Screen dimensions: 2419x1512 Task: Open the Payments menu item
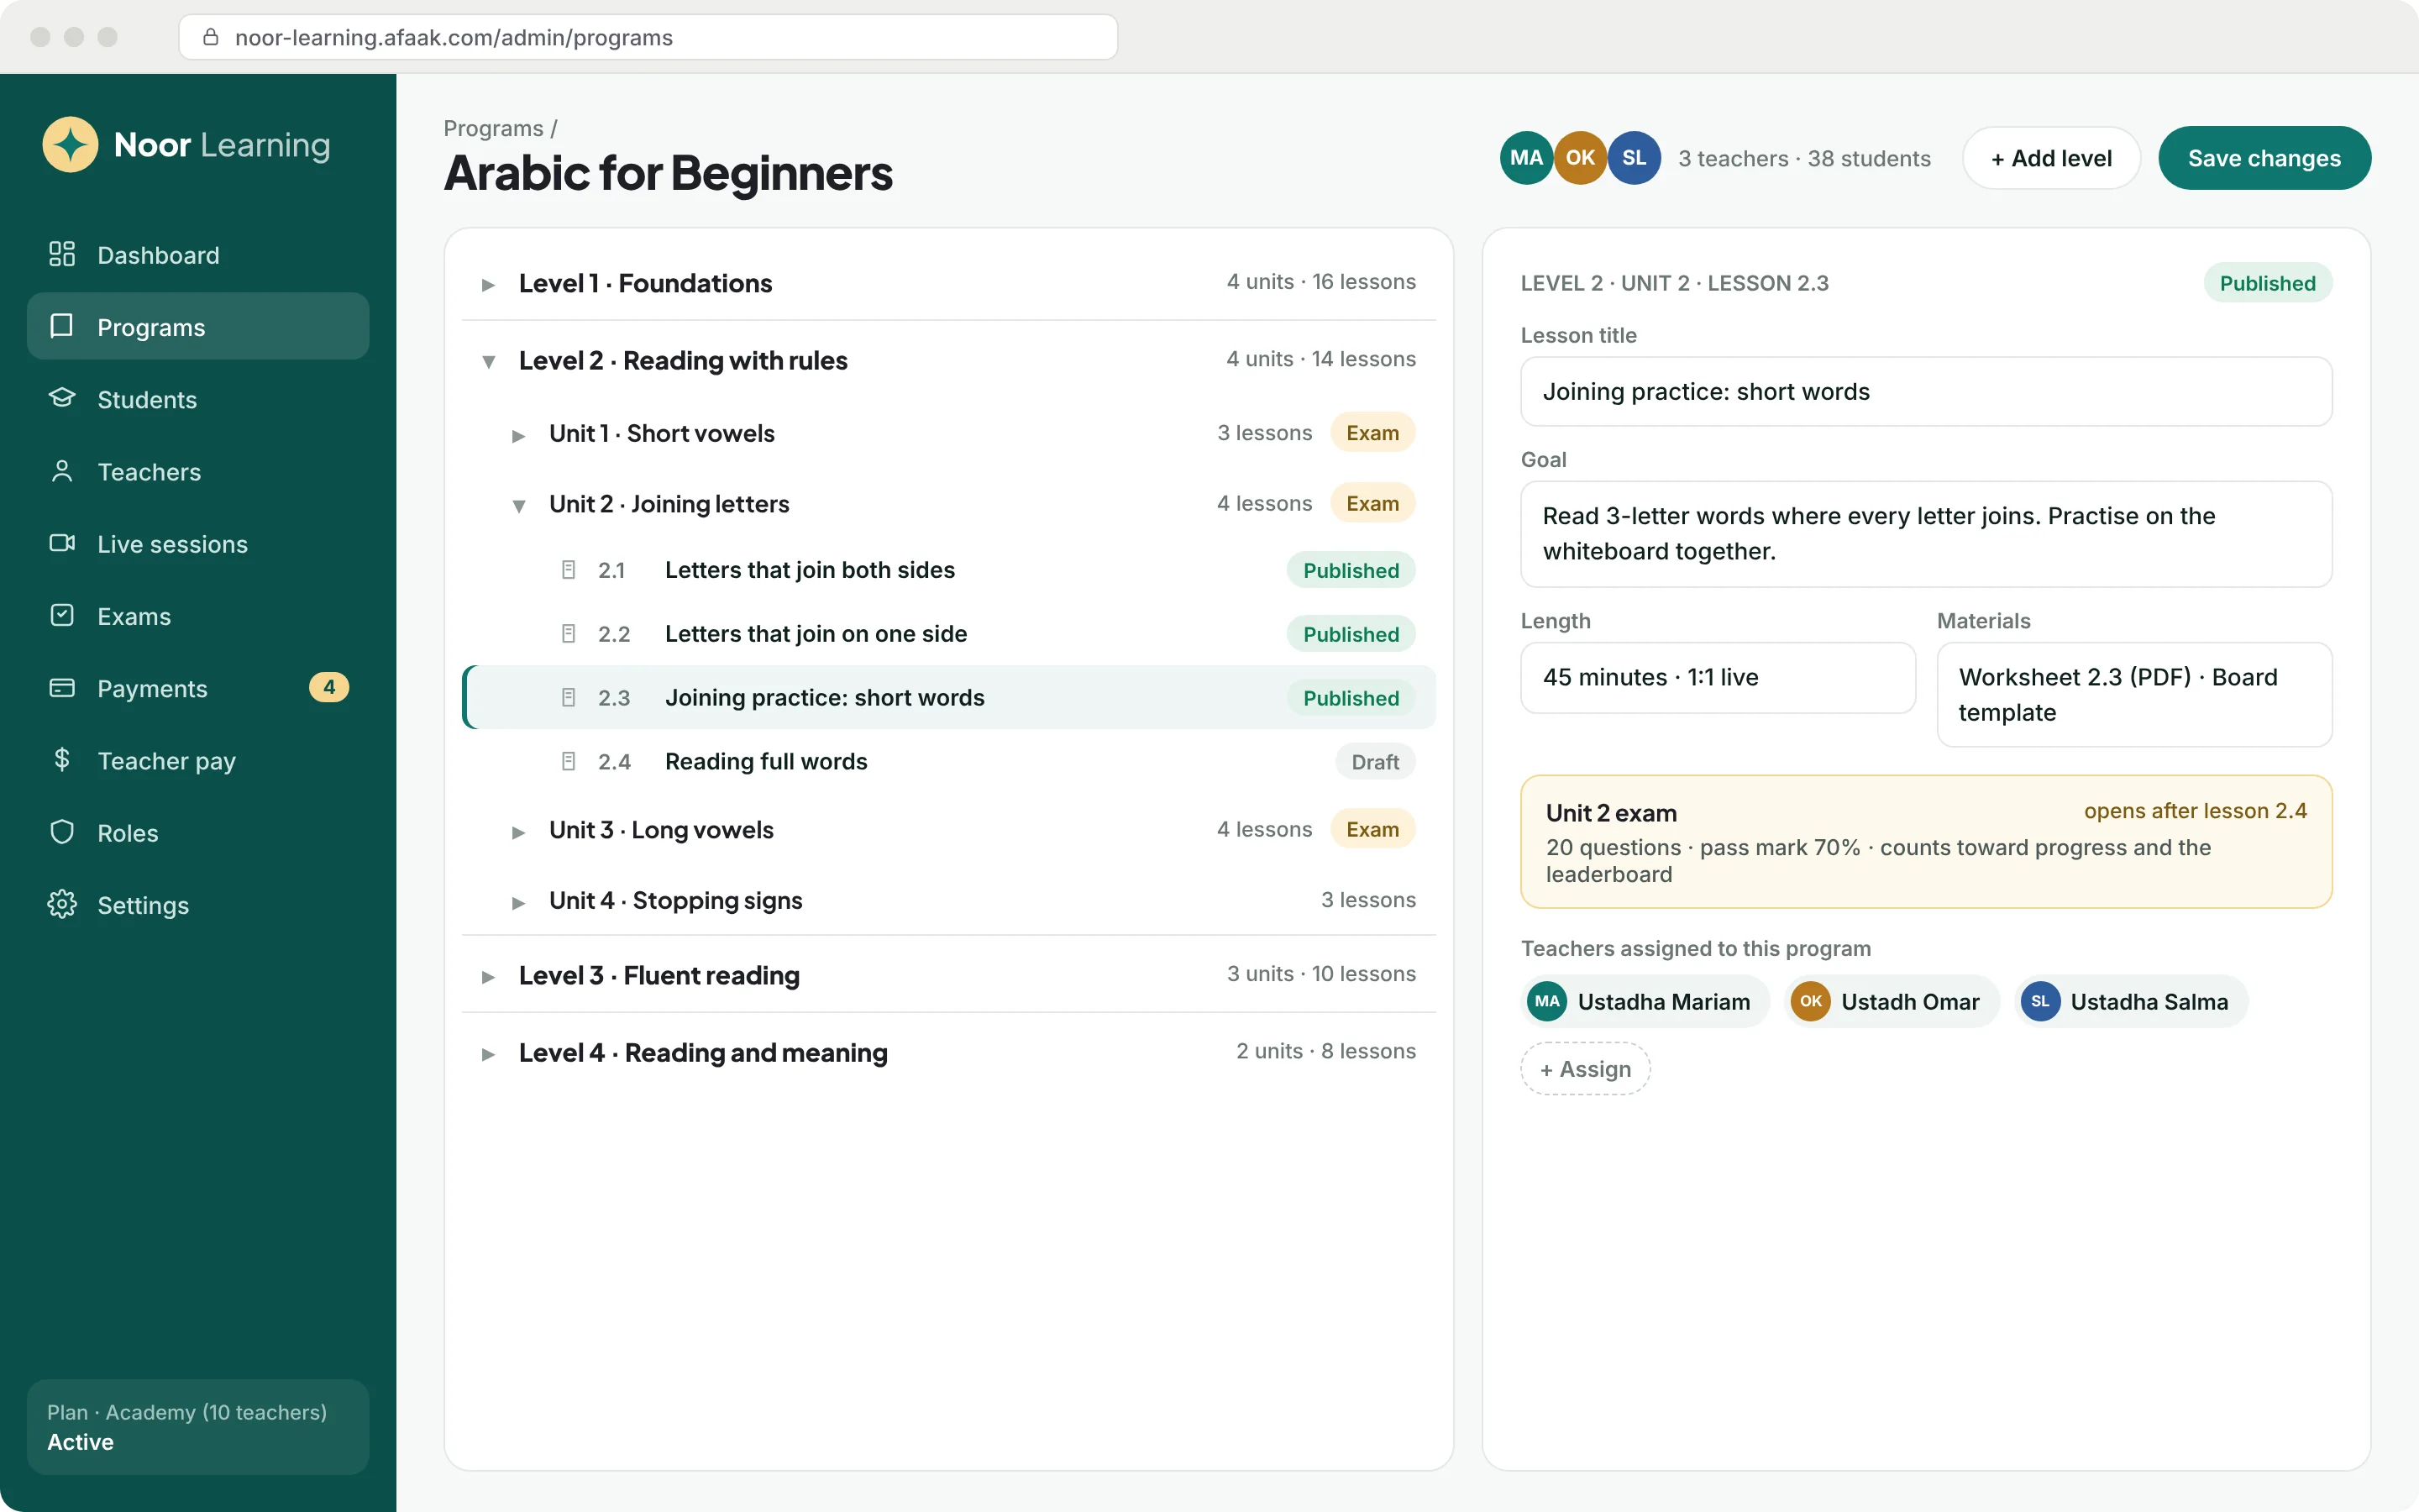pyautogui.click(x=198, y=688)
